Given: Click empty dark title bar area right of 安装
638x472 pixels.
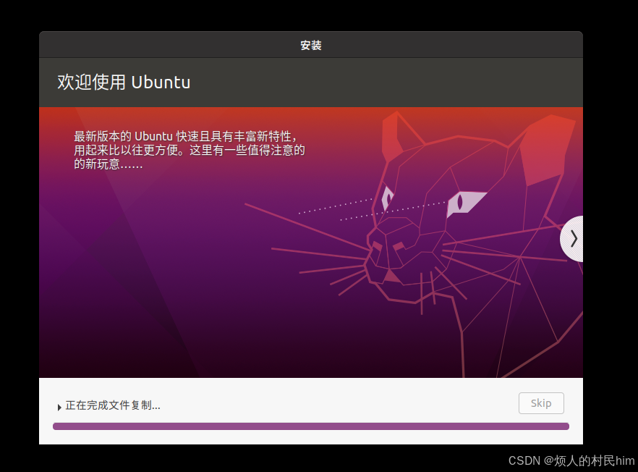Looking at the screenshot, I should 470,45.
